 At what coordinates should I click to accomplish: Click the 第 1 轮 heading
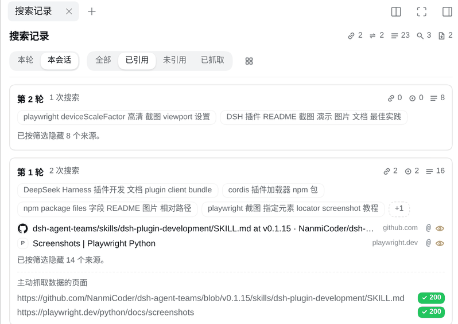30,172
